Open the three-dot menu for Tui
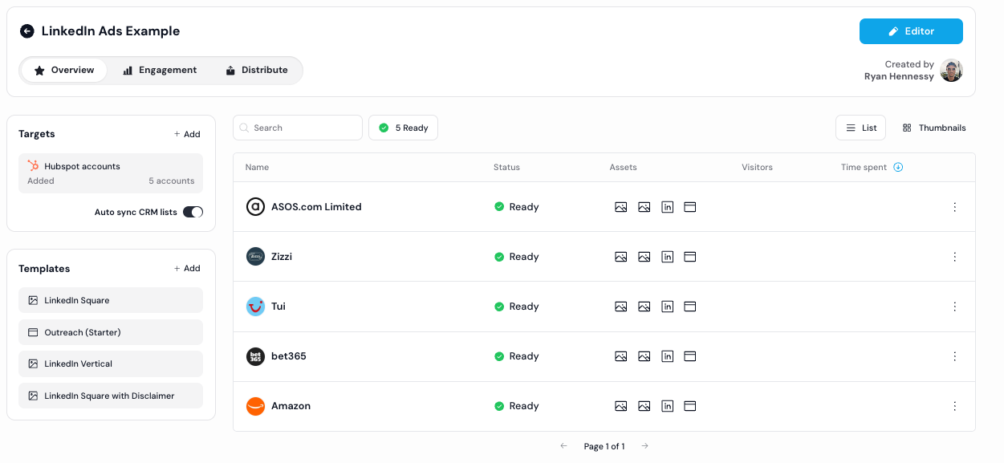 click(954, 307)
